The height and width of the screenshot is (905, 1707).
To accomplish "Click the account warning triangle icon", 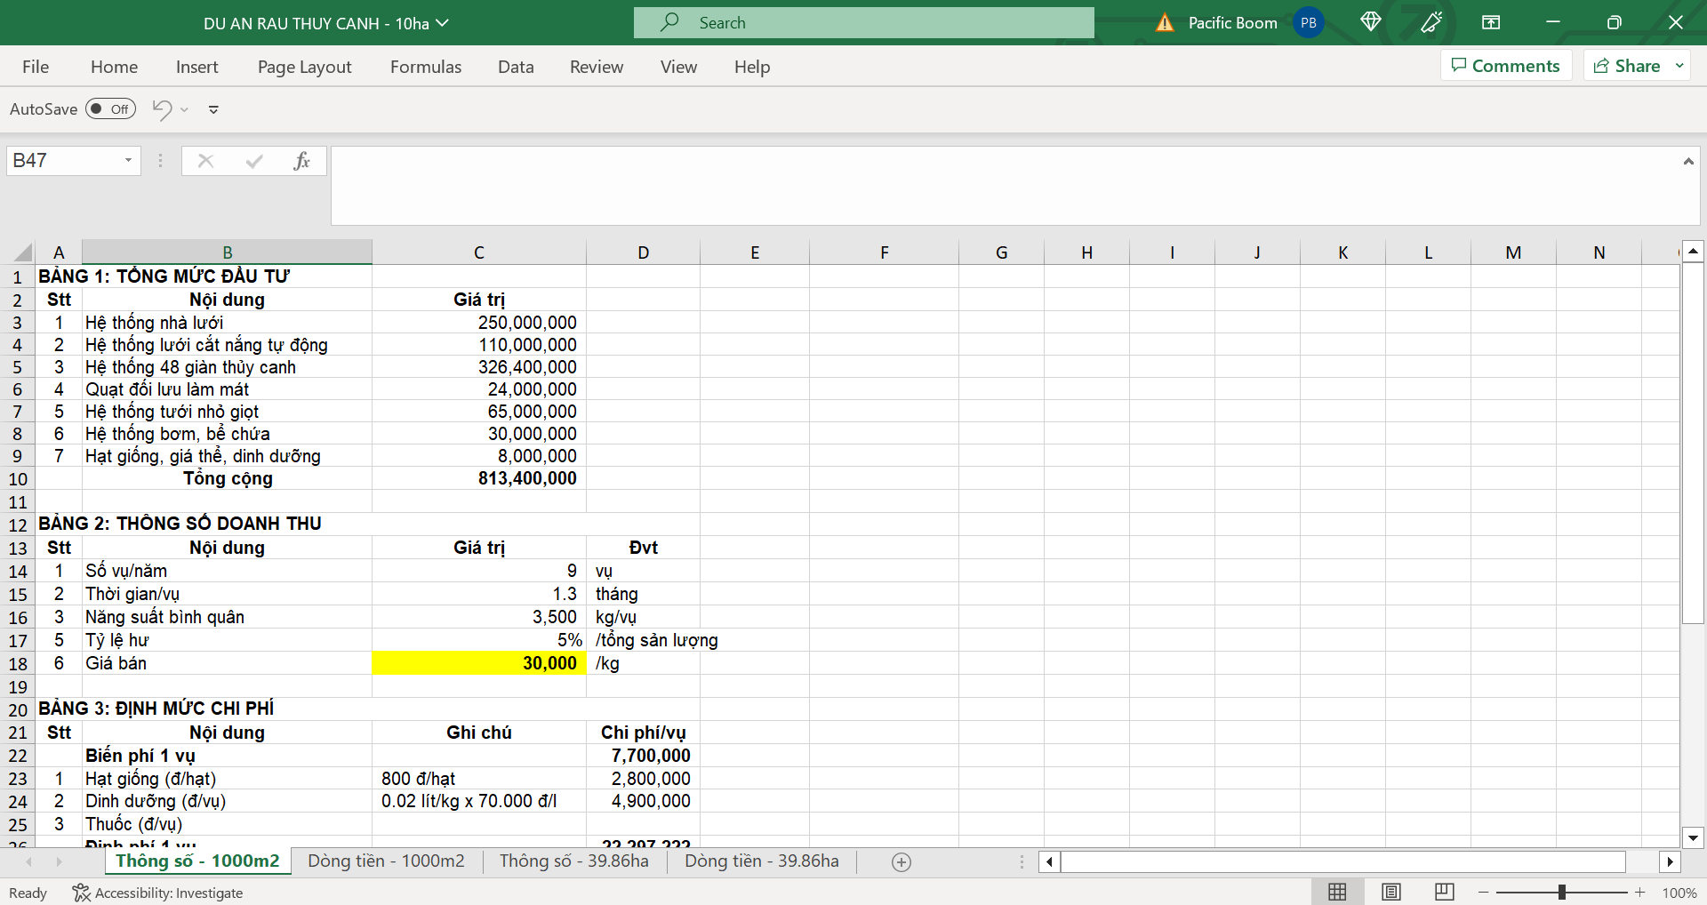I will [x=1165, y=23].
